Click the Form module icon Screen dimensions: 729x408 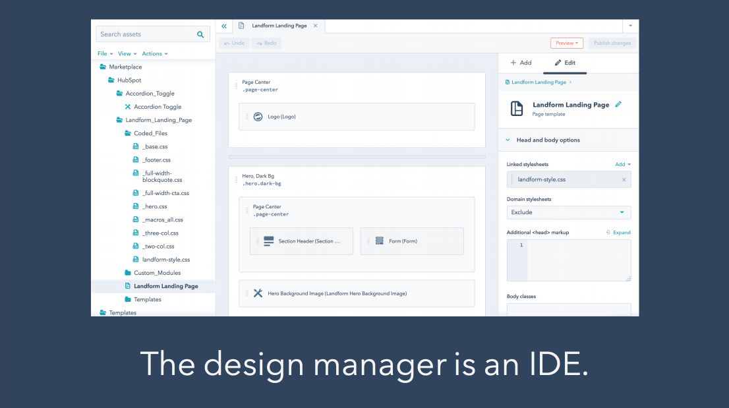(x=379, y=241)
